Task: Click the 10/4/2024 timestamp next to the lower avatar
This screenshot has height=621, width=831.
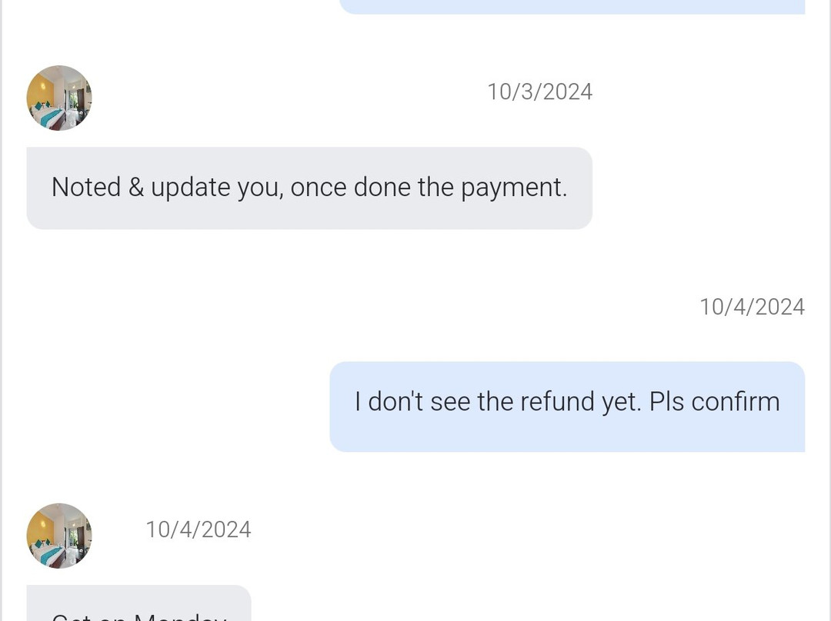Action: (198, 530)
